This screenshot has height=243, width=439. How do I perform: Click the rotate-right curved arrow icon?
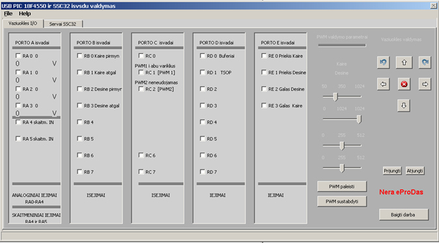[425, 62]
